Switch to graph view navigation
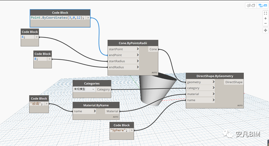Image resolution: width=269 pixels, height=146 pixels. 263,6
